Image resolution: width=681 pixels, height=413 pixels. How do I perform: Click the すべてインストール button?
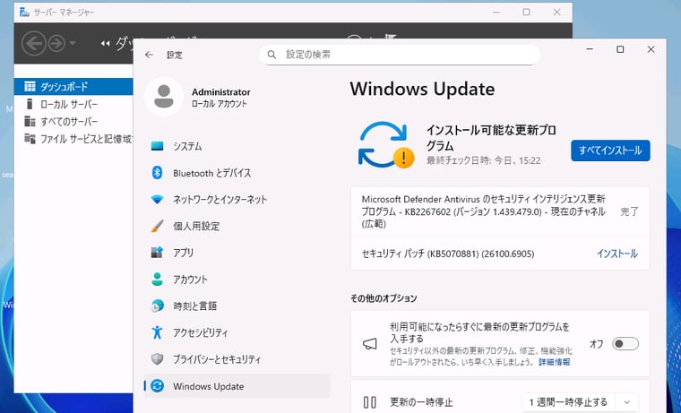(x=610, y=151)
